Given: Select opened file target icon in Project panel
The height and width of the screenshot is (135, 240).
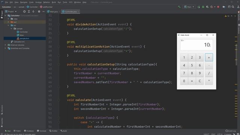Looking at the screenshot, I should [x=24, y=12].
